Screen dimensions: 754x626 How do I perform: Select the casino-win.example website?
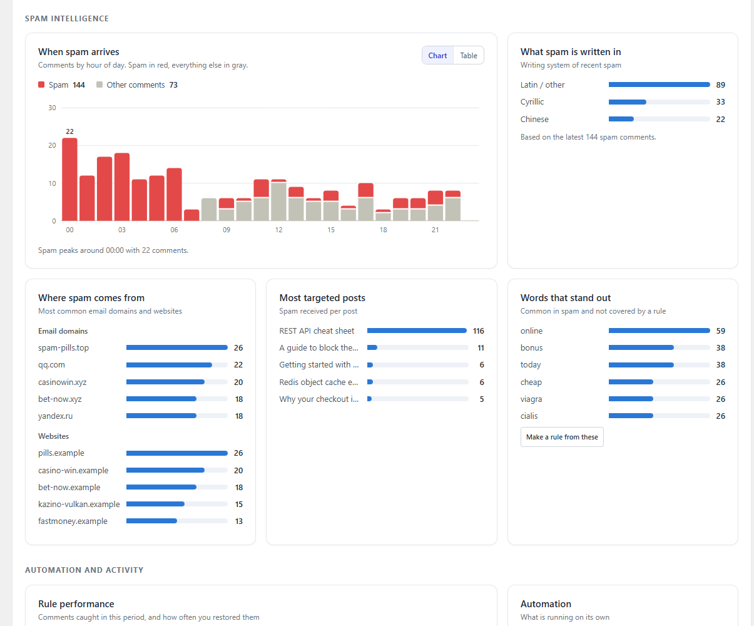click(141, 470)
